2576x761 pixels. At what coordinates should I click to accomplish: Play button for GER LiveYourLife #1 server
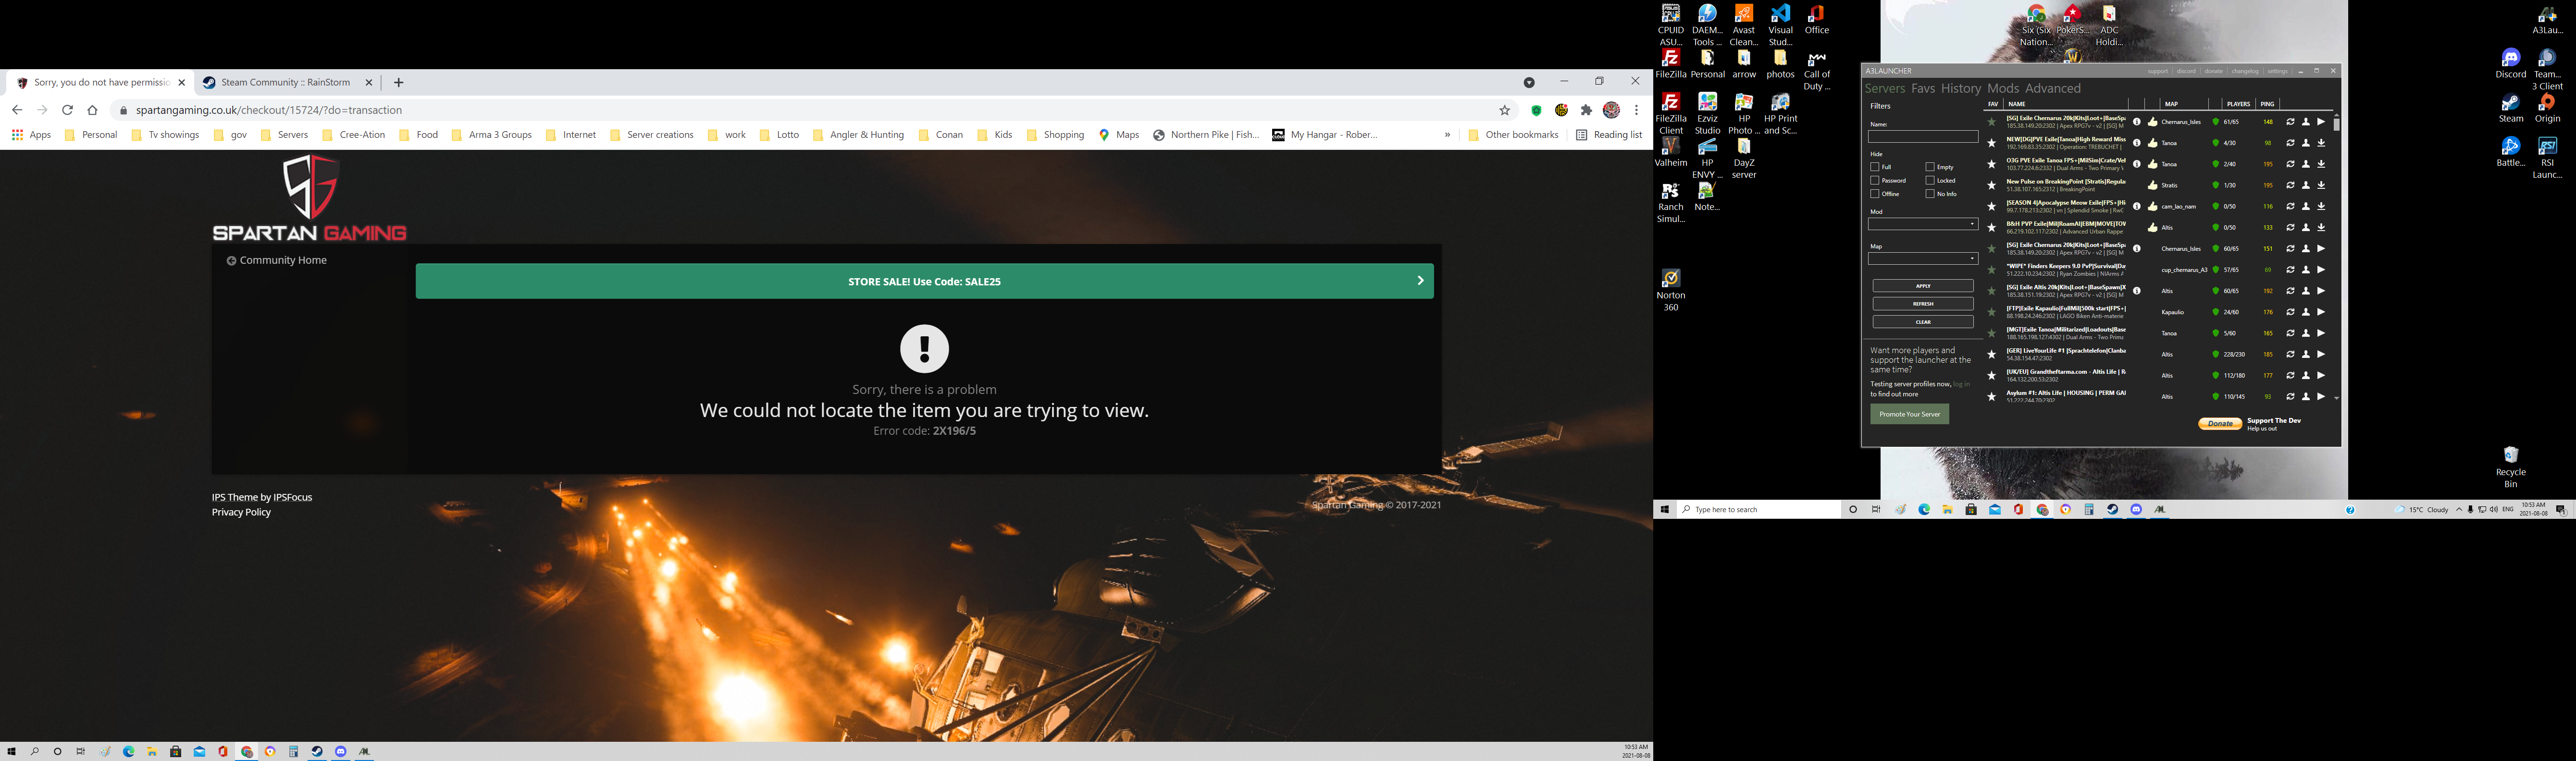2321,354
